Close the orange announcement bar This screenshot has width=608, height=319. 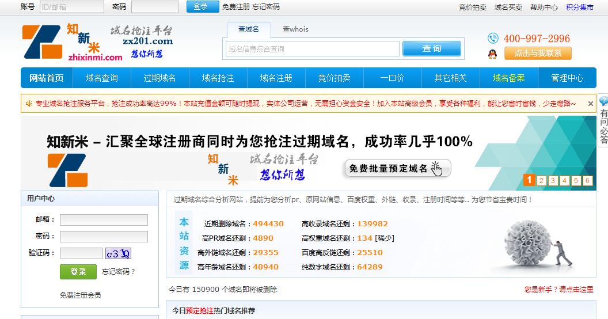click(590, 104)
